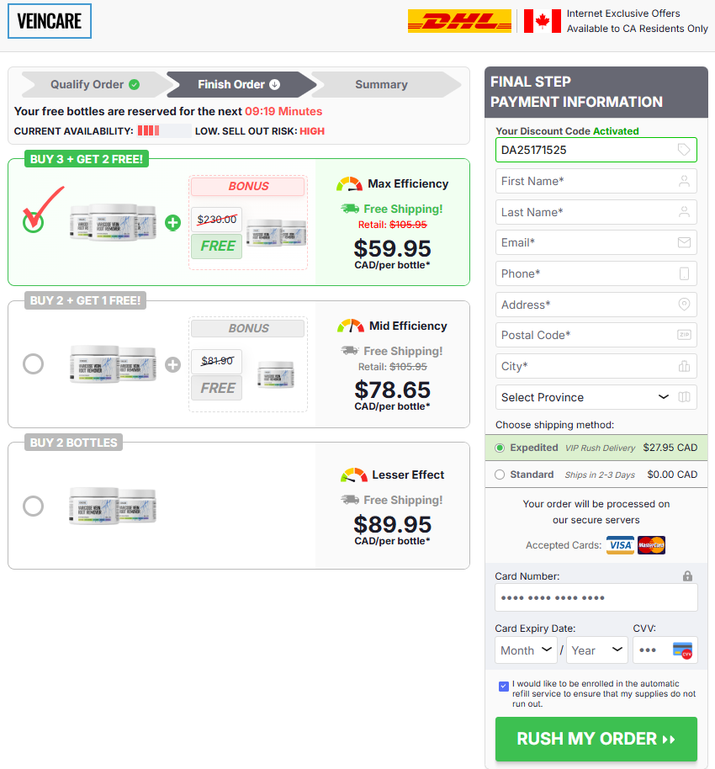This screenshot has height=769, width=715.
Task: Open the Select Province dropdown
Action: pyautogui.click(x=596, y=397)
